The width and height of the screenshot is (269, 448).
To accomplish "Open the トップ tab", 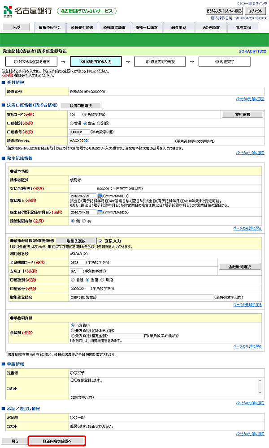I will tap(16, 27).
